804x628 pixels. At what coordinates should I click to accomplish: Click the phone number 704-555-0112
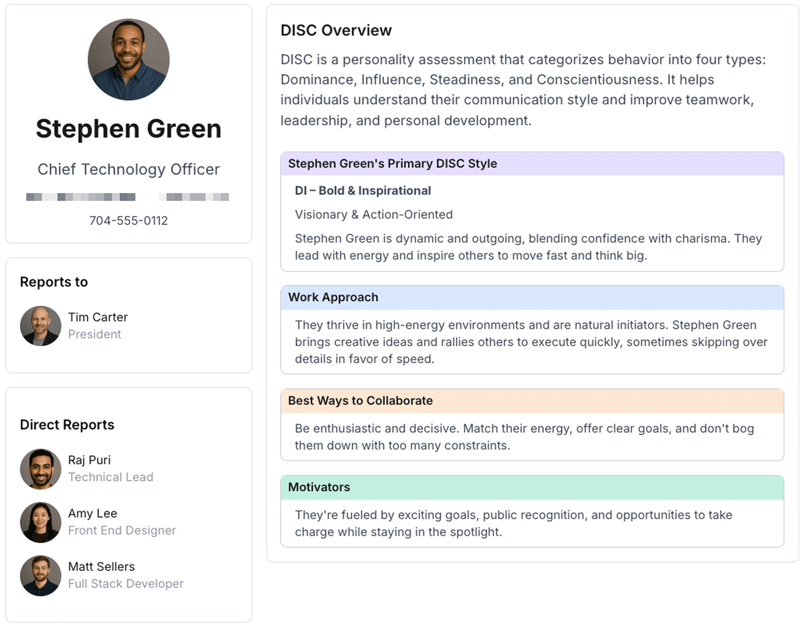(128, 221)
